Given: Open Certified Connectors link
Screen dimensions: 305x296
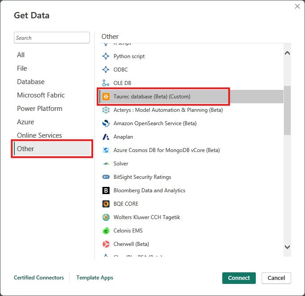Looking at the screenshot, I should click(x=39, y=278).
